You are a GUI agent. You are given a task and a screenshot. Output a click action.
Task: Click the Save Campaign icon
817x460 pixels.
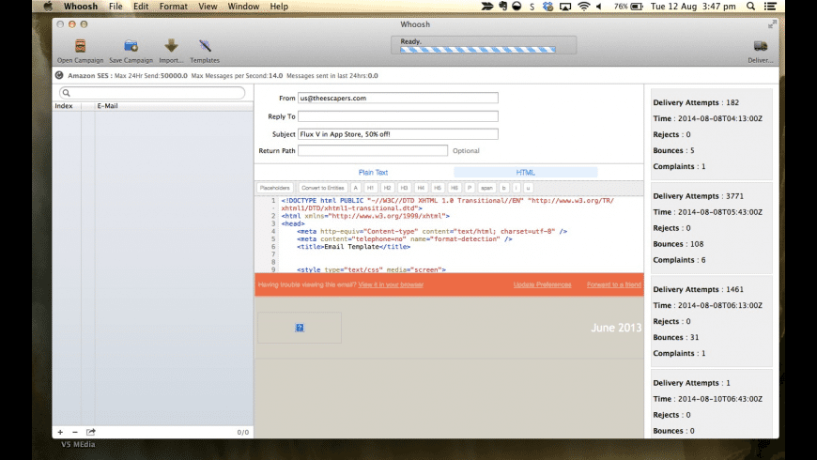[131, 46]
